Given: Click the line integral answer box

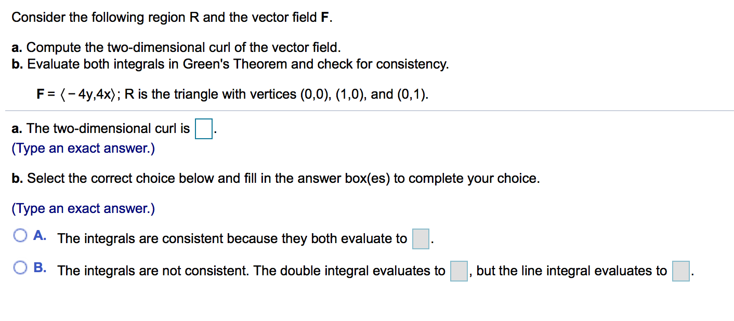Looking at the screenshot, I should (x=681, y=271).
